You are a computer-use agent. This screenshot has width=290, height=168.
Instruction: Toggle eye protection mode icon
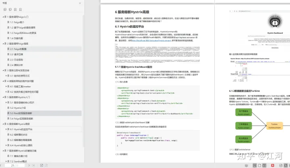coord(246,166)
